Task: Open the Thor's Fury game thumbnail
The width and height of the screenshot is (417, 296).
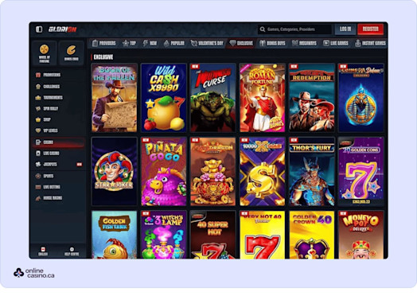Action: 312,171
